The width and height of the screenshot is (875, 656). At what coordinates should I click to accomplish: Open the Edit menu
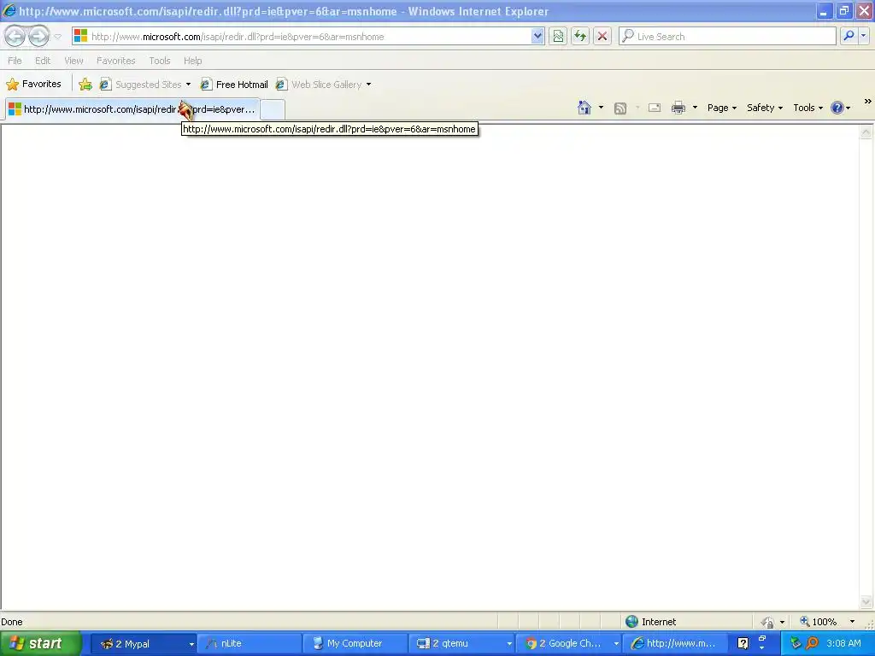pyautogui.click(x=43, y=61)
